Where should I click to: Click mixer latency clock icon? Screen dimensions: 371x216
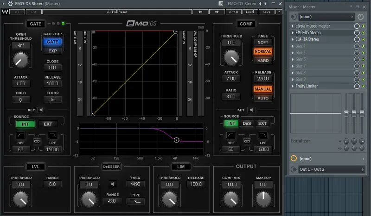360,17
